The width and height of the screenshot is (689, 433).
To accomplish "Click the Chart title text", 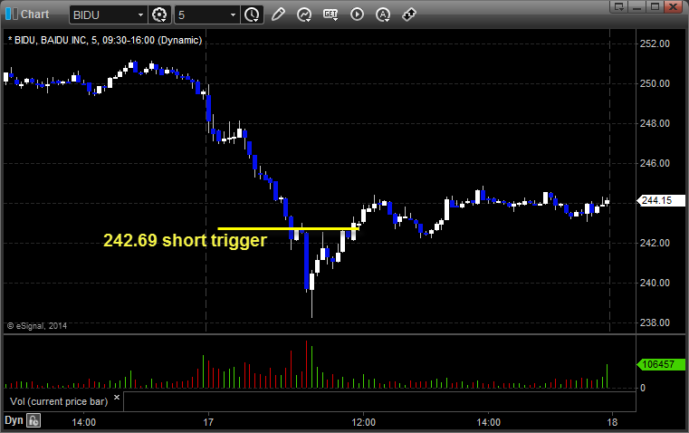I will click(34, 14).
